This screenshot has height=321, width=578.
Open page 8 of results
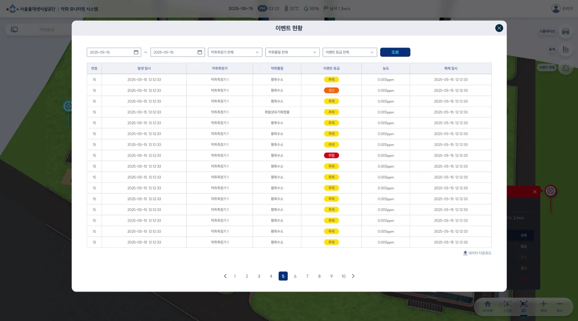click(x=319, y=276)
